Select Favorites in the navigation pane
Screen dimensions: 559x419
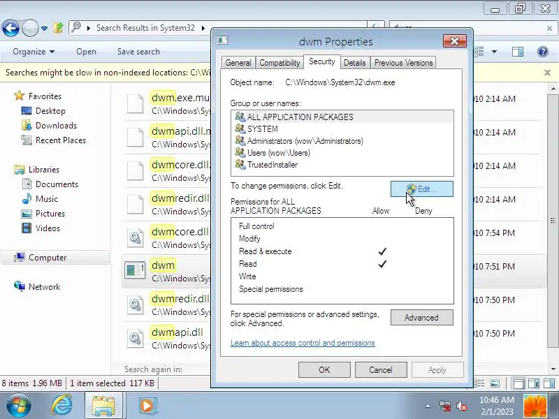pos(45,96)
